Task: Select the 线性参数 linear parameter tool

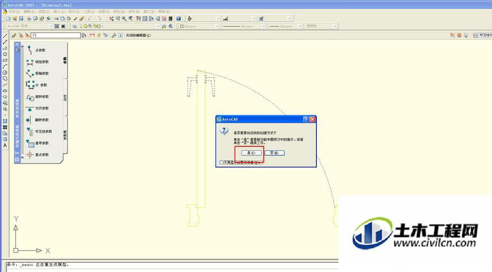Action: click(x=38, y=62)
